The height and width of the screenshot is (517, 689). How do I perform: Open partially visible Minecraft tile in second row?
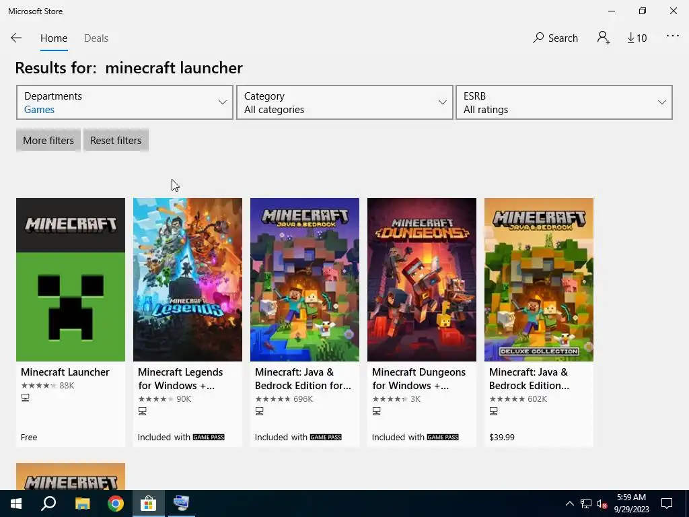pyautogui.click(x=71, y=477)
